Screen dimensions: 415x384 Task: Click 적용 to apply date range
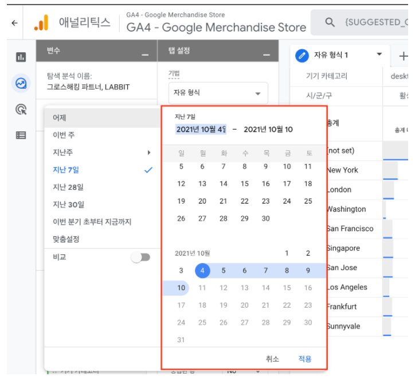[x=305, y=359]
